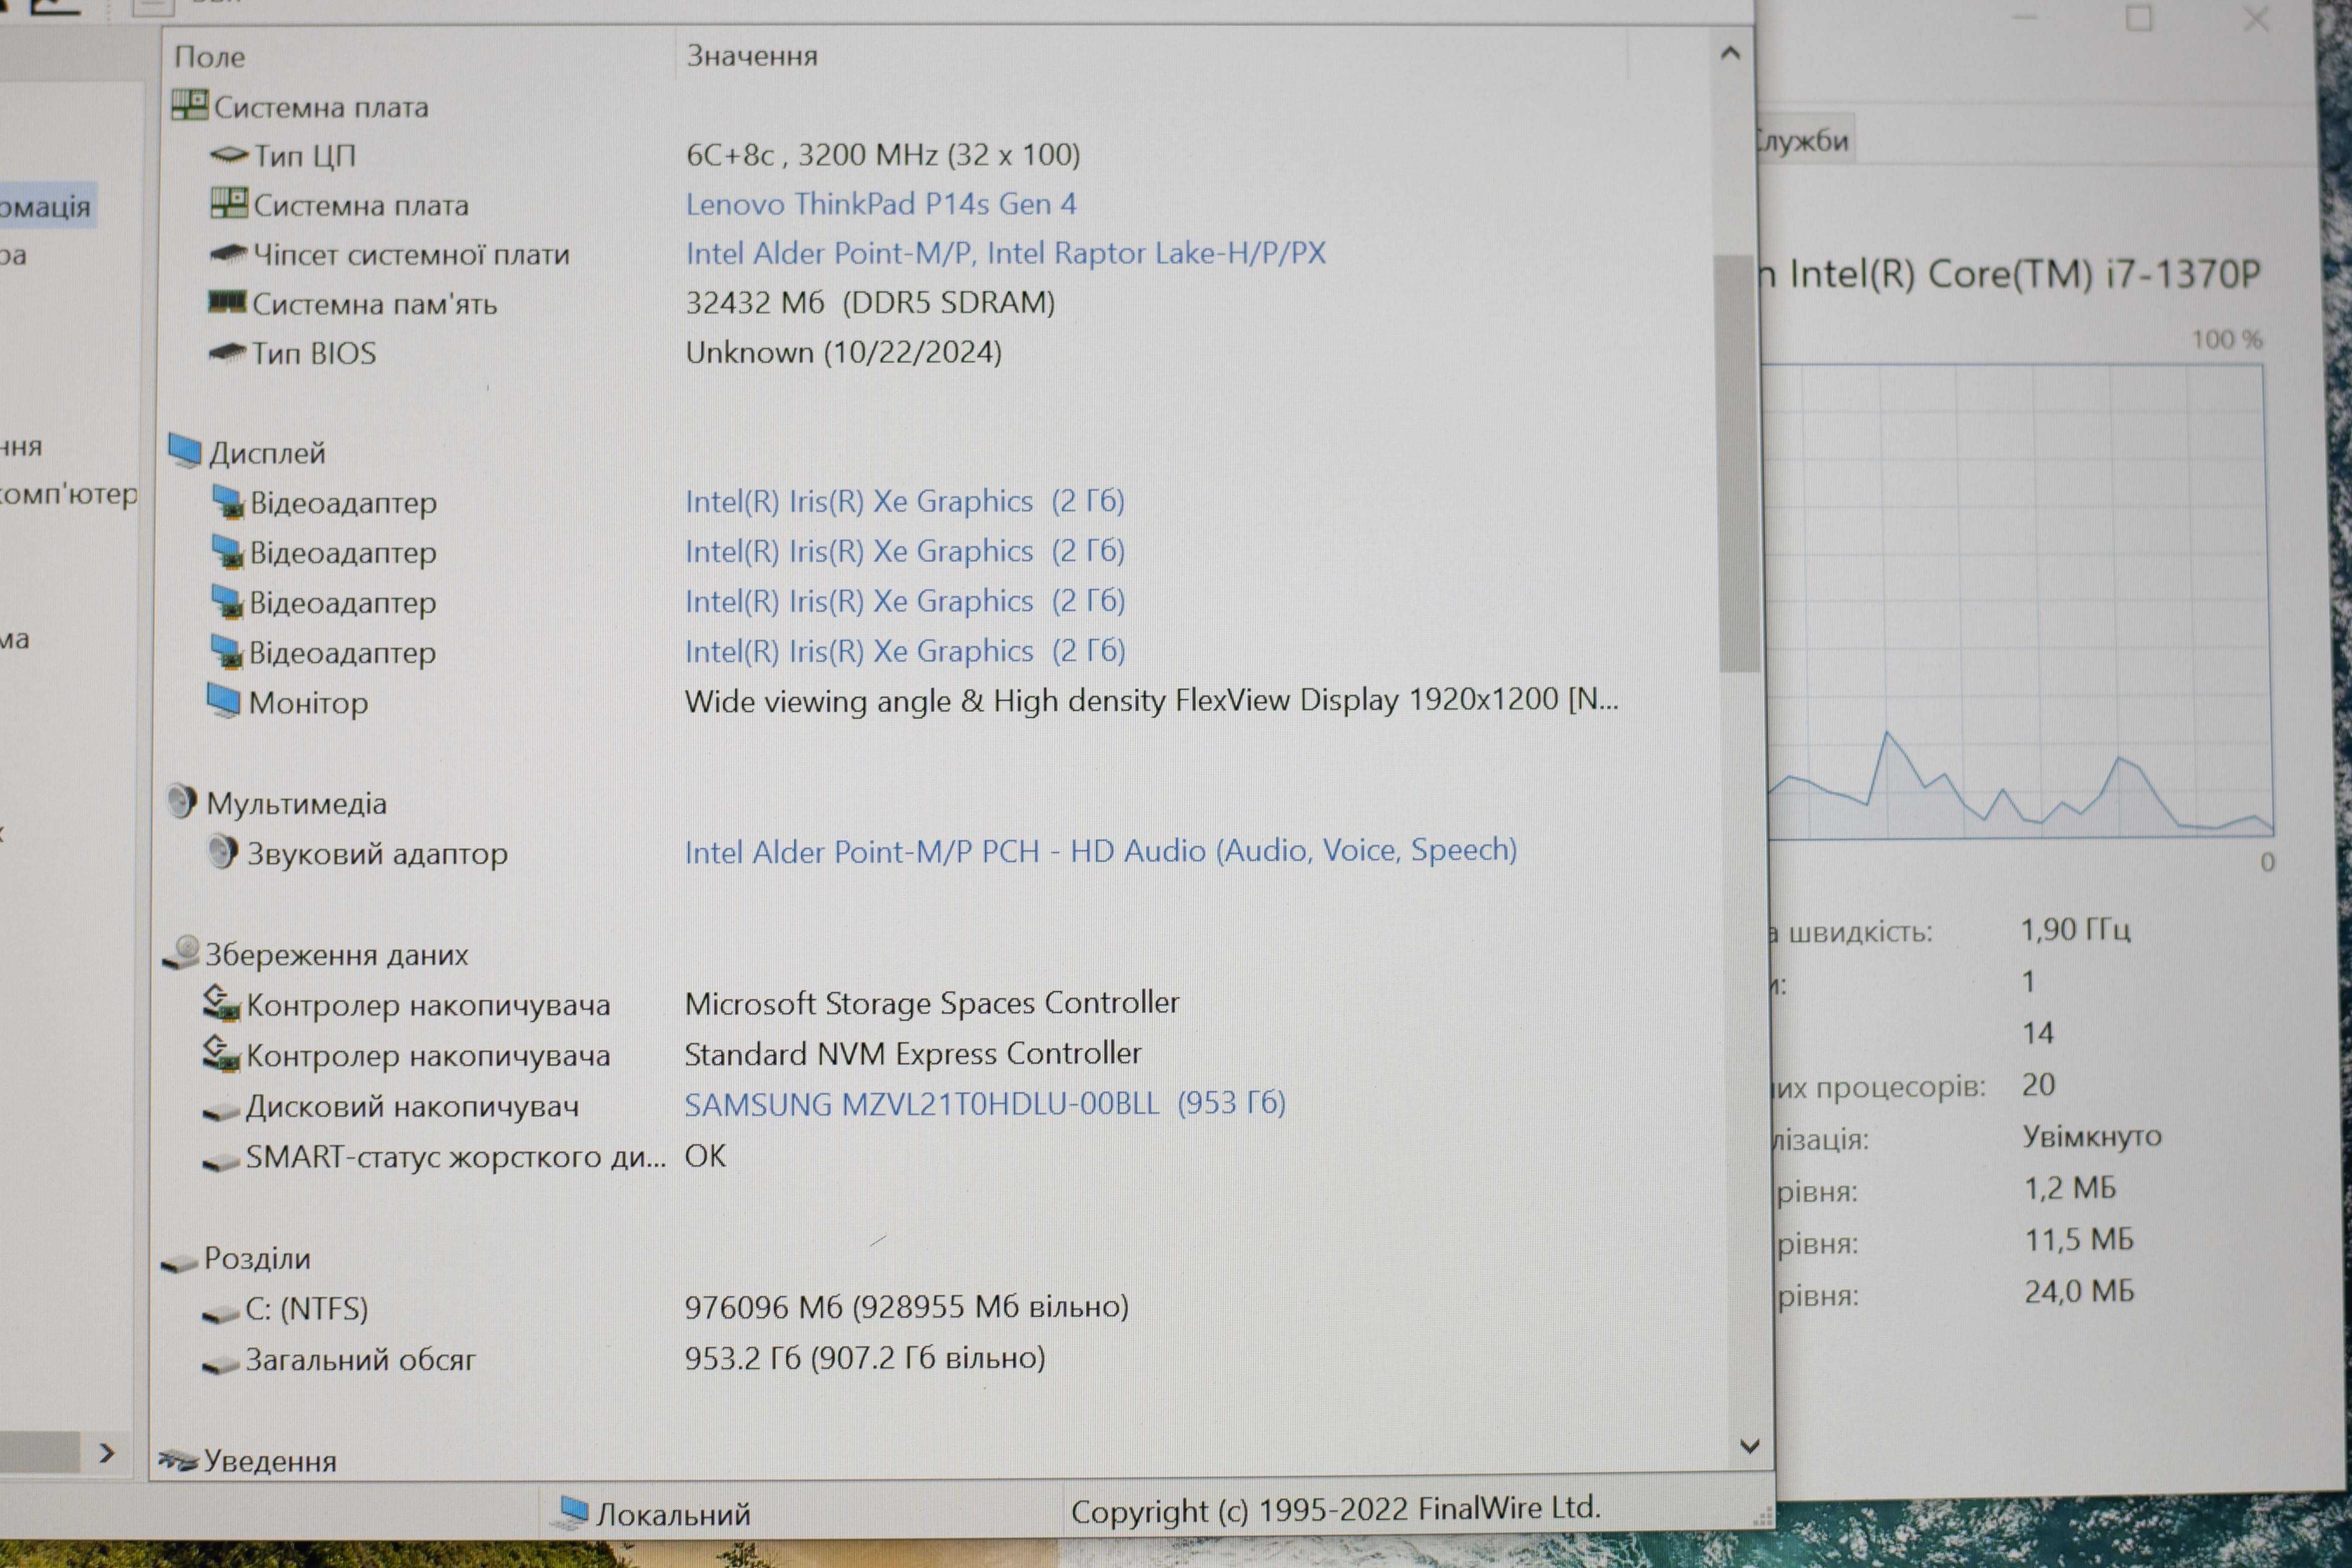This screenshot has height=1568, width=2352.
Task: Click the Тип ЦП row icon
Action: click(x=229, y=155)
